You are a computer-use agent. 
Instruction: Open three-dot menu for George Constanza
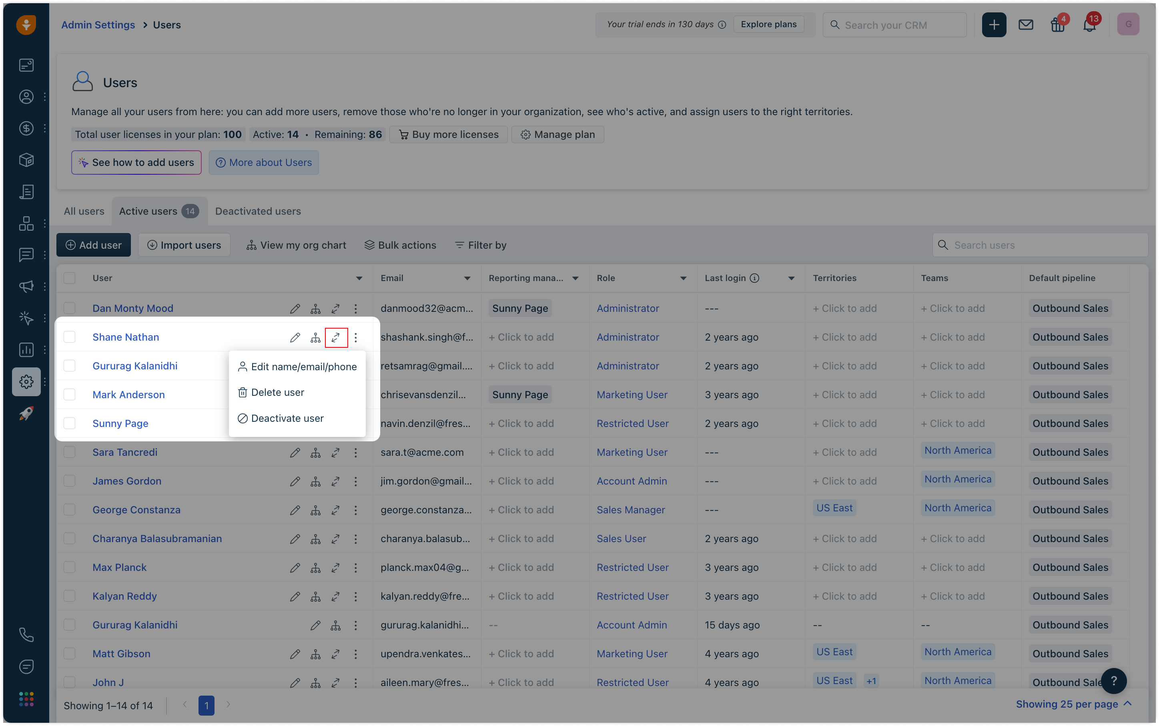[x=355, y=510]
